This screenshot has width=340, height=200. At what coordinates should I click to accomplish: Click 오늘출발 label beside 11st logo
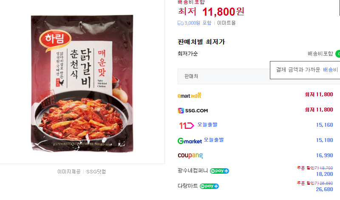pyautogui.click(x=207, y=125)
